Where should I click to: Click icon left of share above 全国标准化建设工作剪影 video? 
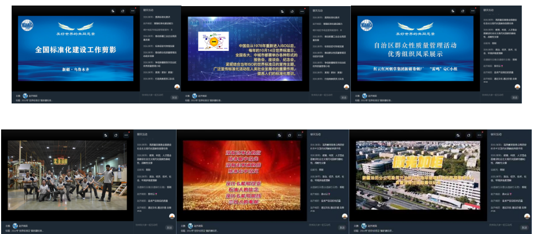click(x=112, y=11)
